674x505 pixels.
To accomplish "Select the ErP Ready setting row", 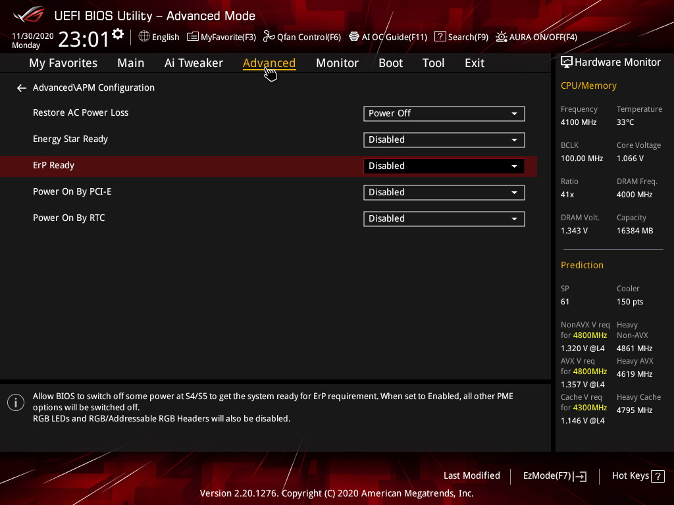I will click(269, 166).
